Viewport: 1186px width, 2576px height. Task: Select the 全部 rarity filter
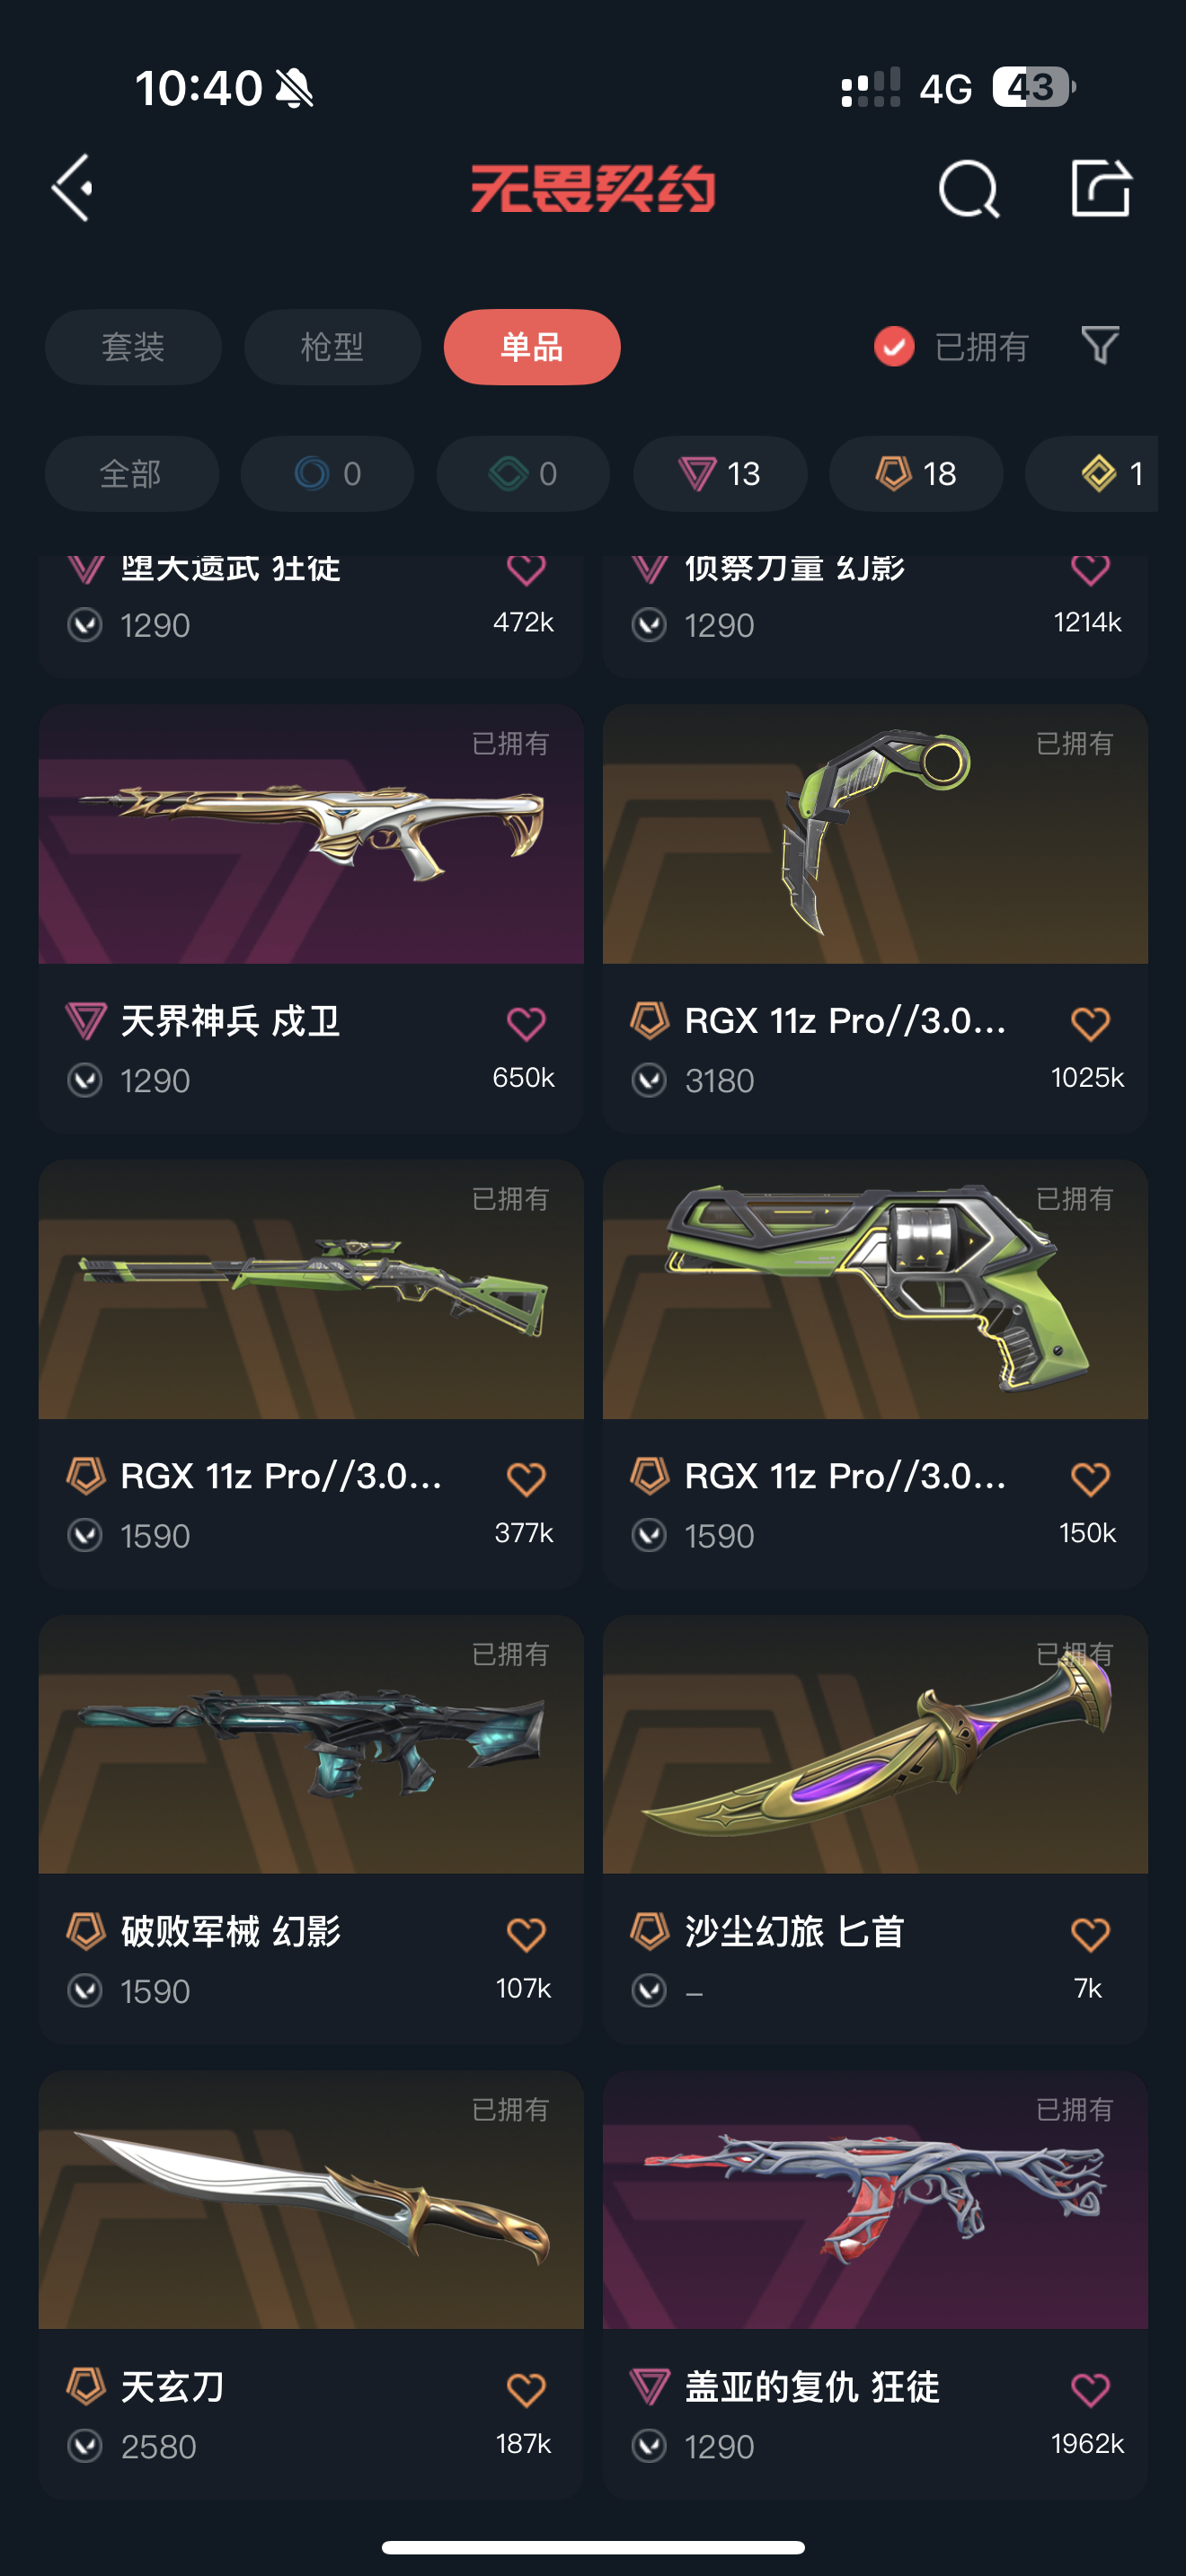[x=131, y=474]
